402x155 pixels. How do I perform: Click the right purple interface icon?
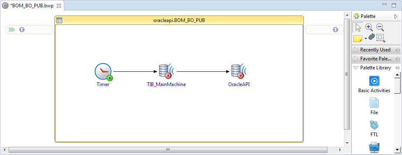pos(336,30)
